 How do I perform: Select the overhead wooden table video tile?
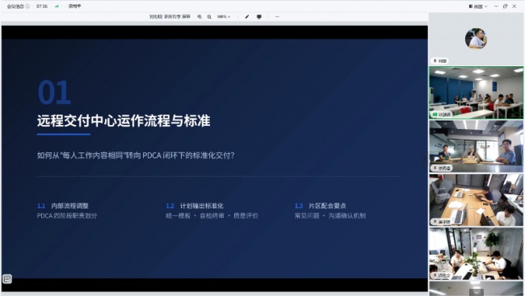(476, 200)
